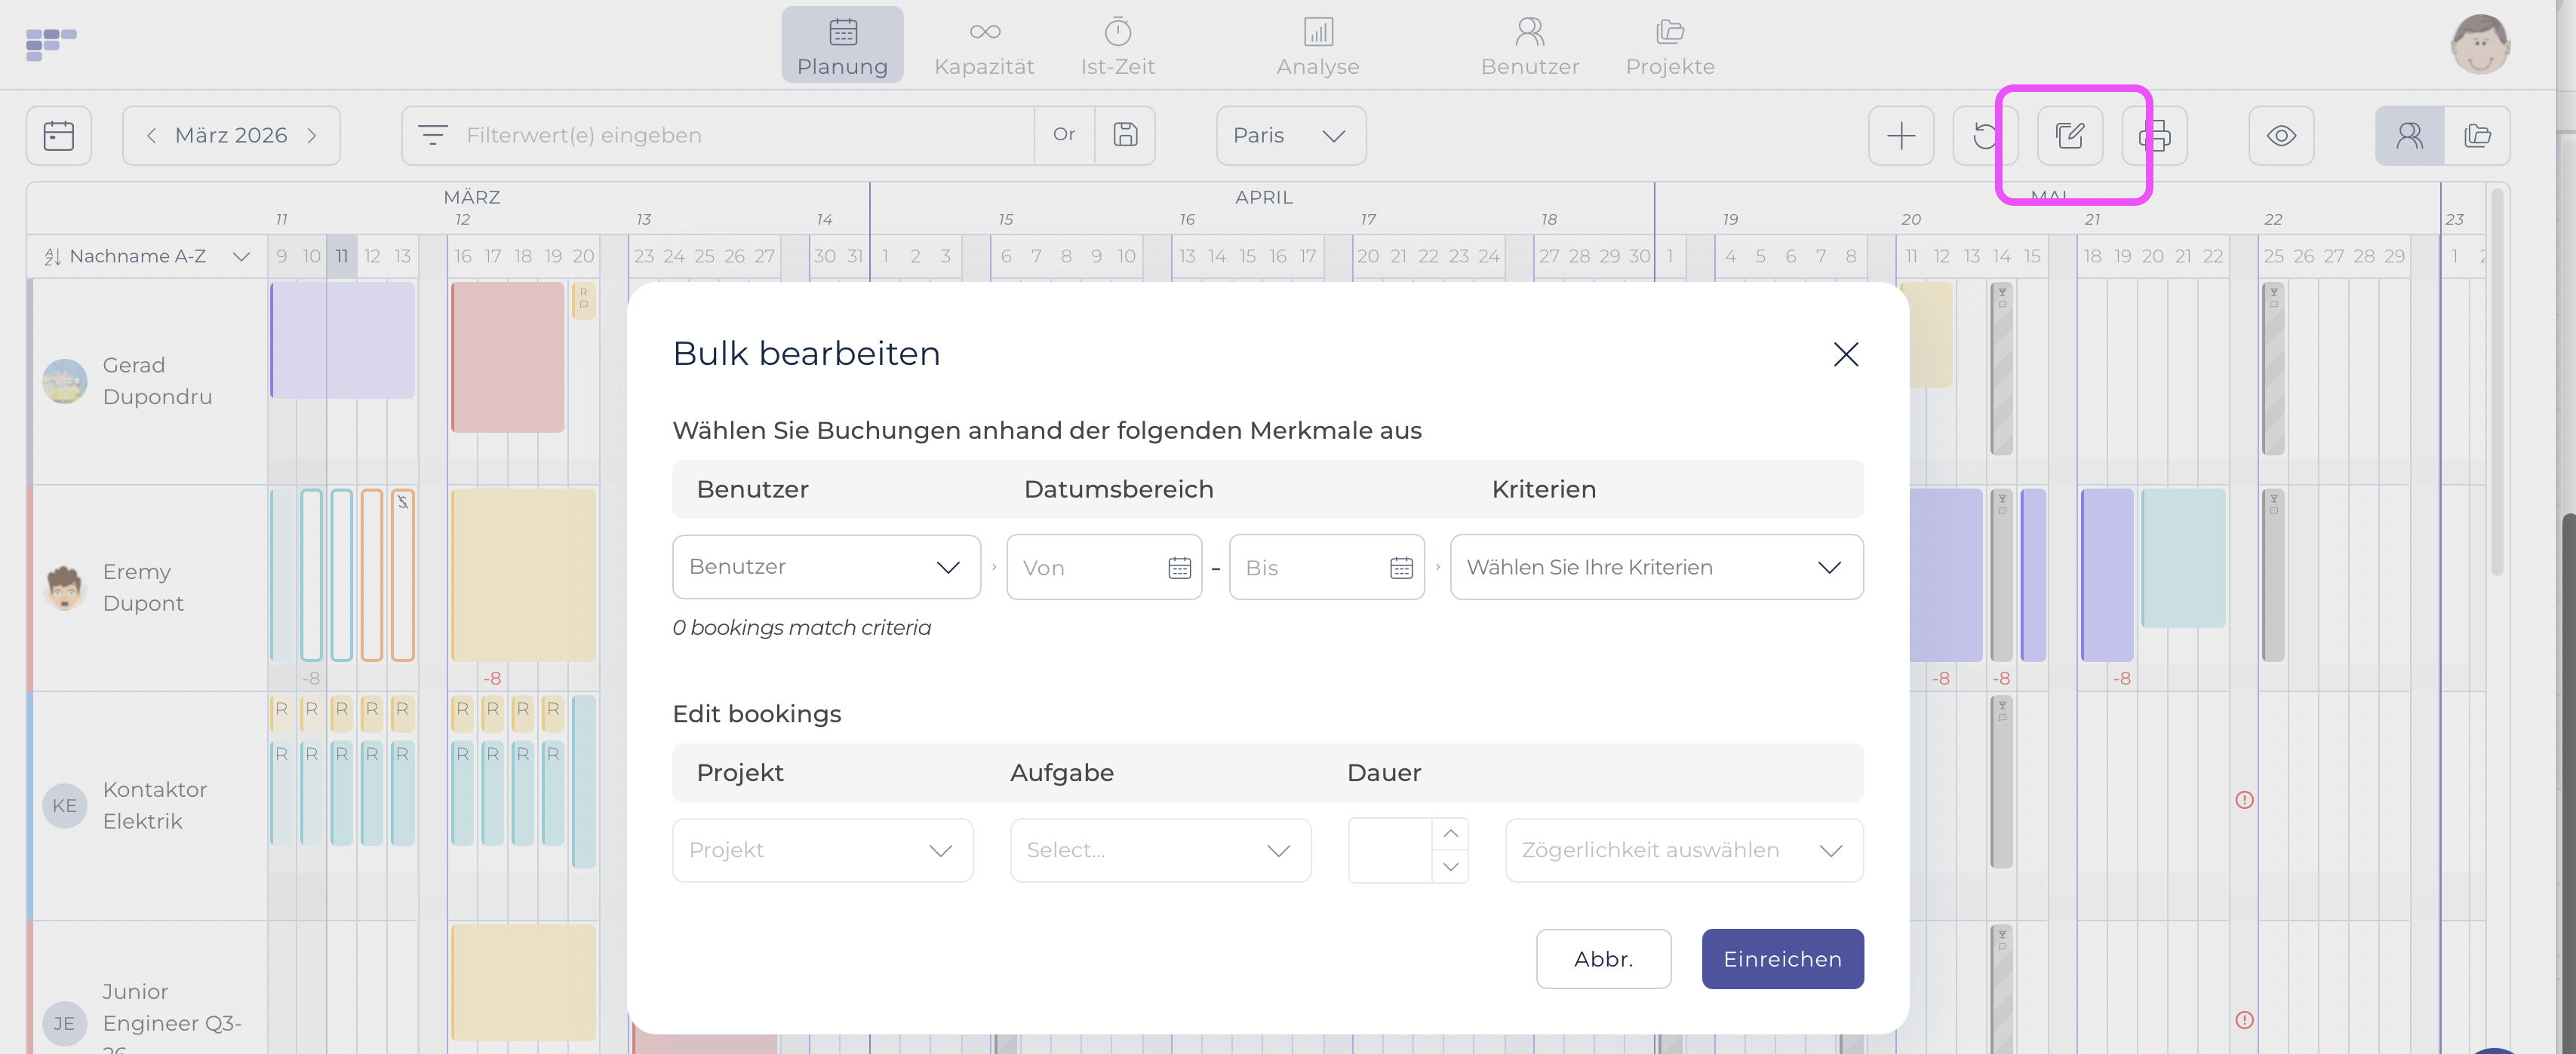Image resolution: width=2576 pixels, height=1054 pixels.
Task: Go to the Kapazität tab
Action: pyautogui.click(x=984, y=46)
